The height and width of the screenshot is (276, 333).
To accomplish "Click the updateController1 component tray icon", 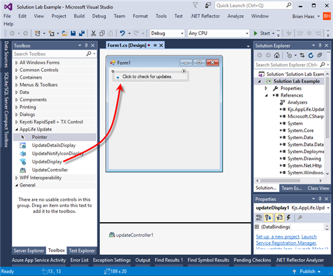I will (112, 235).
